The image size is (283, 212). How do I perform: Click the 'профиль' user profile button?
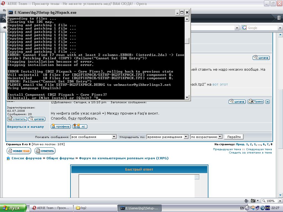point(61,126)
